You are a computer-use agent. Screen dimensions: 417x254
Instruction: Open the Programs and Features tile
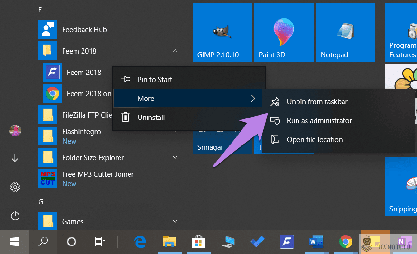coord(401,32)
